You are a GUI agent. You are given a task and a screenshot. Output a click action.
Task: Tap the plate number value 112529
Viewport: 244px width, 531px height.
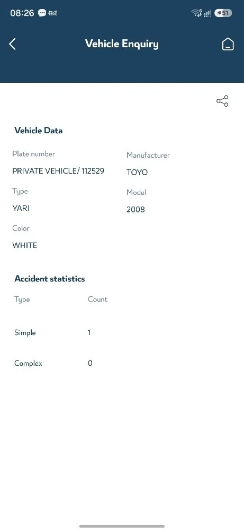[x=93, y=171]
